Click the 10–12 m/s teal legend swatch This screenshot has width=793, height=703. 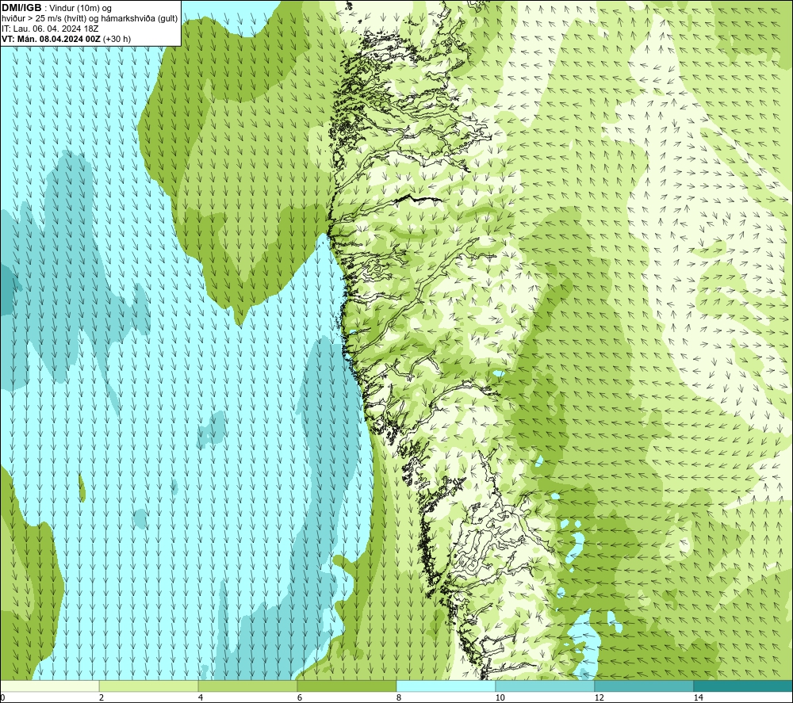coord(546,686)
